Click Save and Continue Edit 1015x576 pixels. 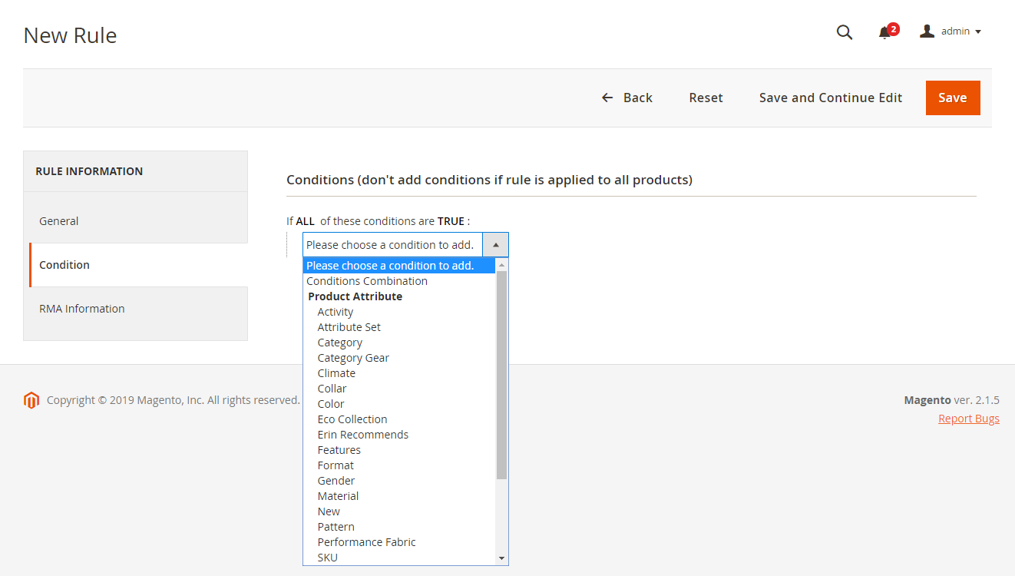coord(830,98)
